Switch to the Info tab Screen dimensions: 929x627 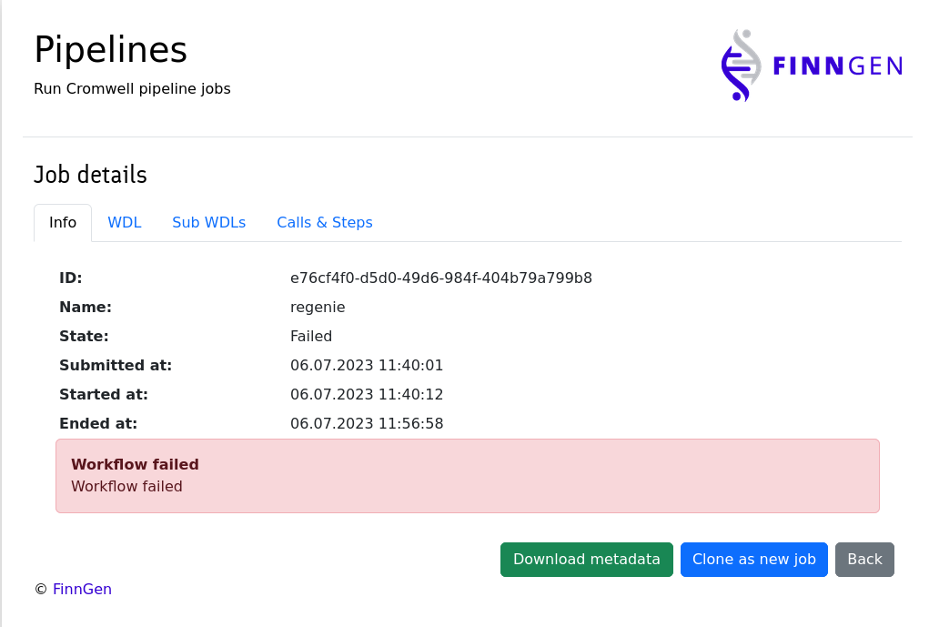[x=63, y=223]
